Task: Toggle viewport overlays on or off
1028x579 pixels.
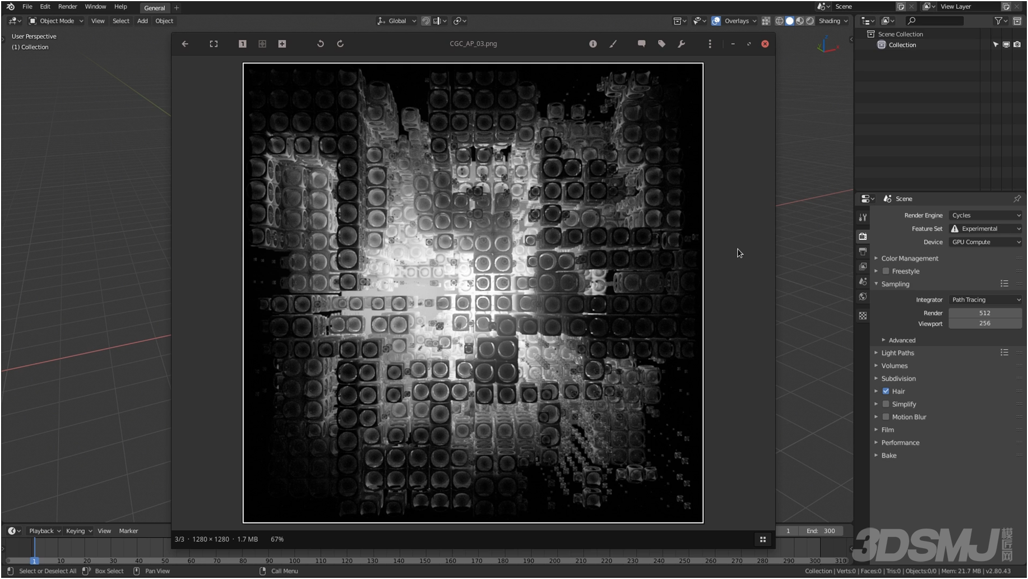Action: click(716, 21)
